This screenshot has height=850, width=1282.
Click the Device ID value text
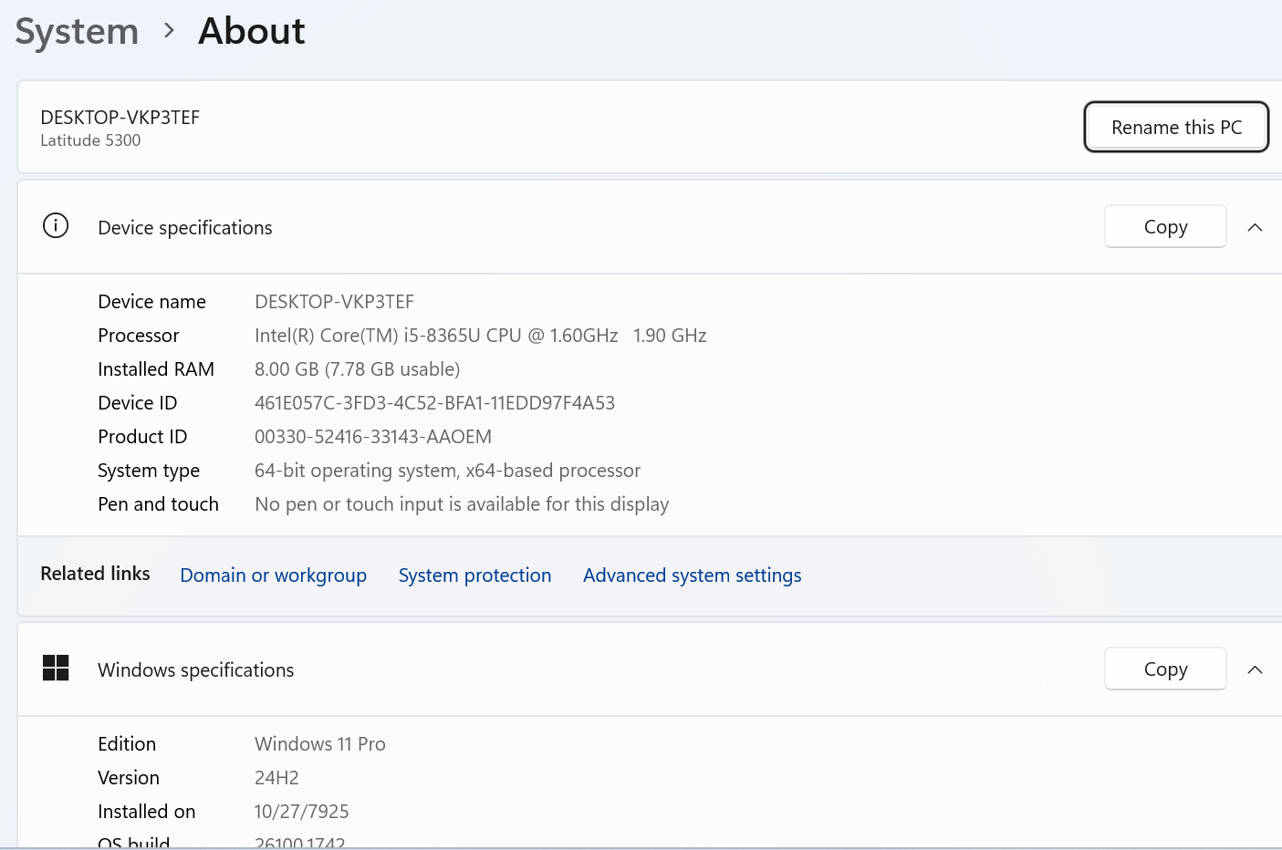434,403
